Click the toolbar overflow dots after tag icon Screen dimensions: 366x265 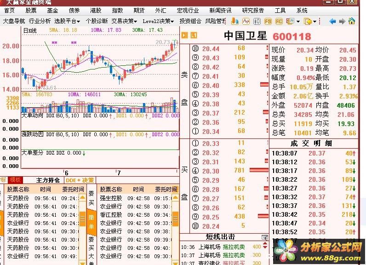[x=319, y=22]
